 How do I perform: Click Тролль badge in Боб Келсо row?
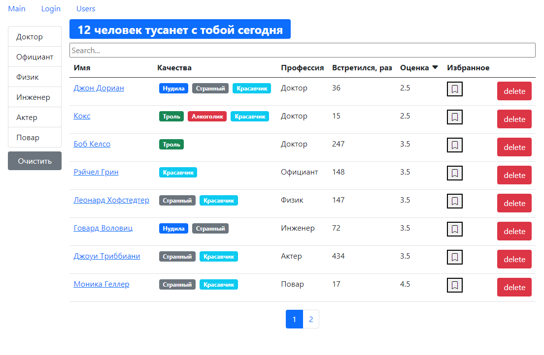171,145
